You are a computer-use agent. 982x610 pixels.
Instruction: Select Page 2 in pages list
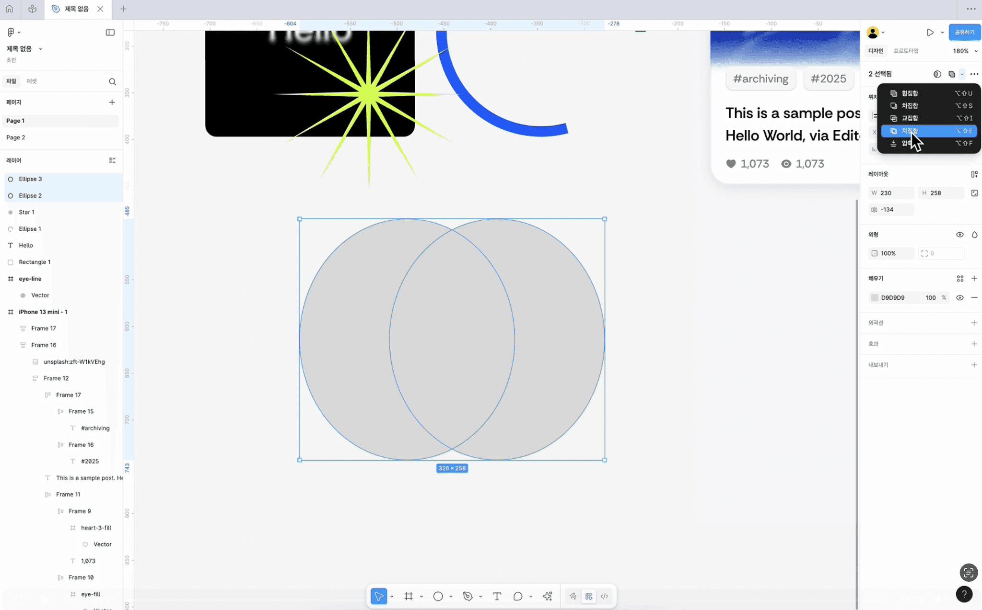[16, 137]
